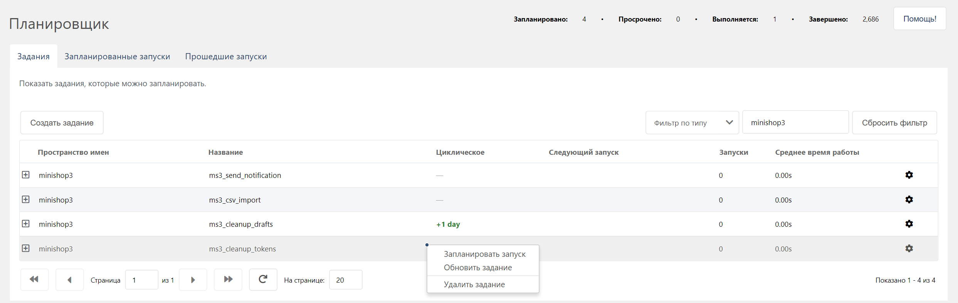Click the 'Сбросить фильтр' button
Image resolution: width=958 pixels, height=303 pixels.
[894, 122]
